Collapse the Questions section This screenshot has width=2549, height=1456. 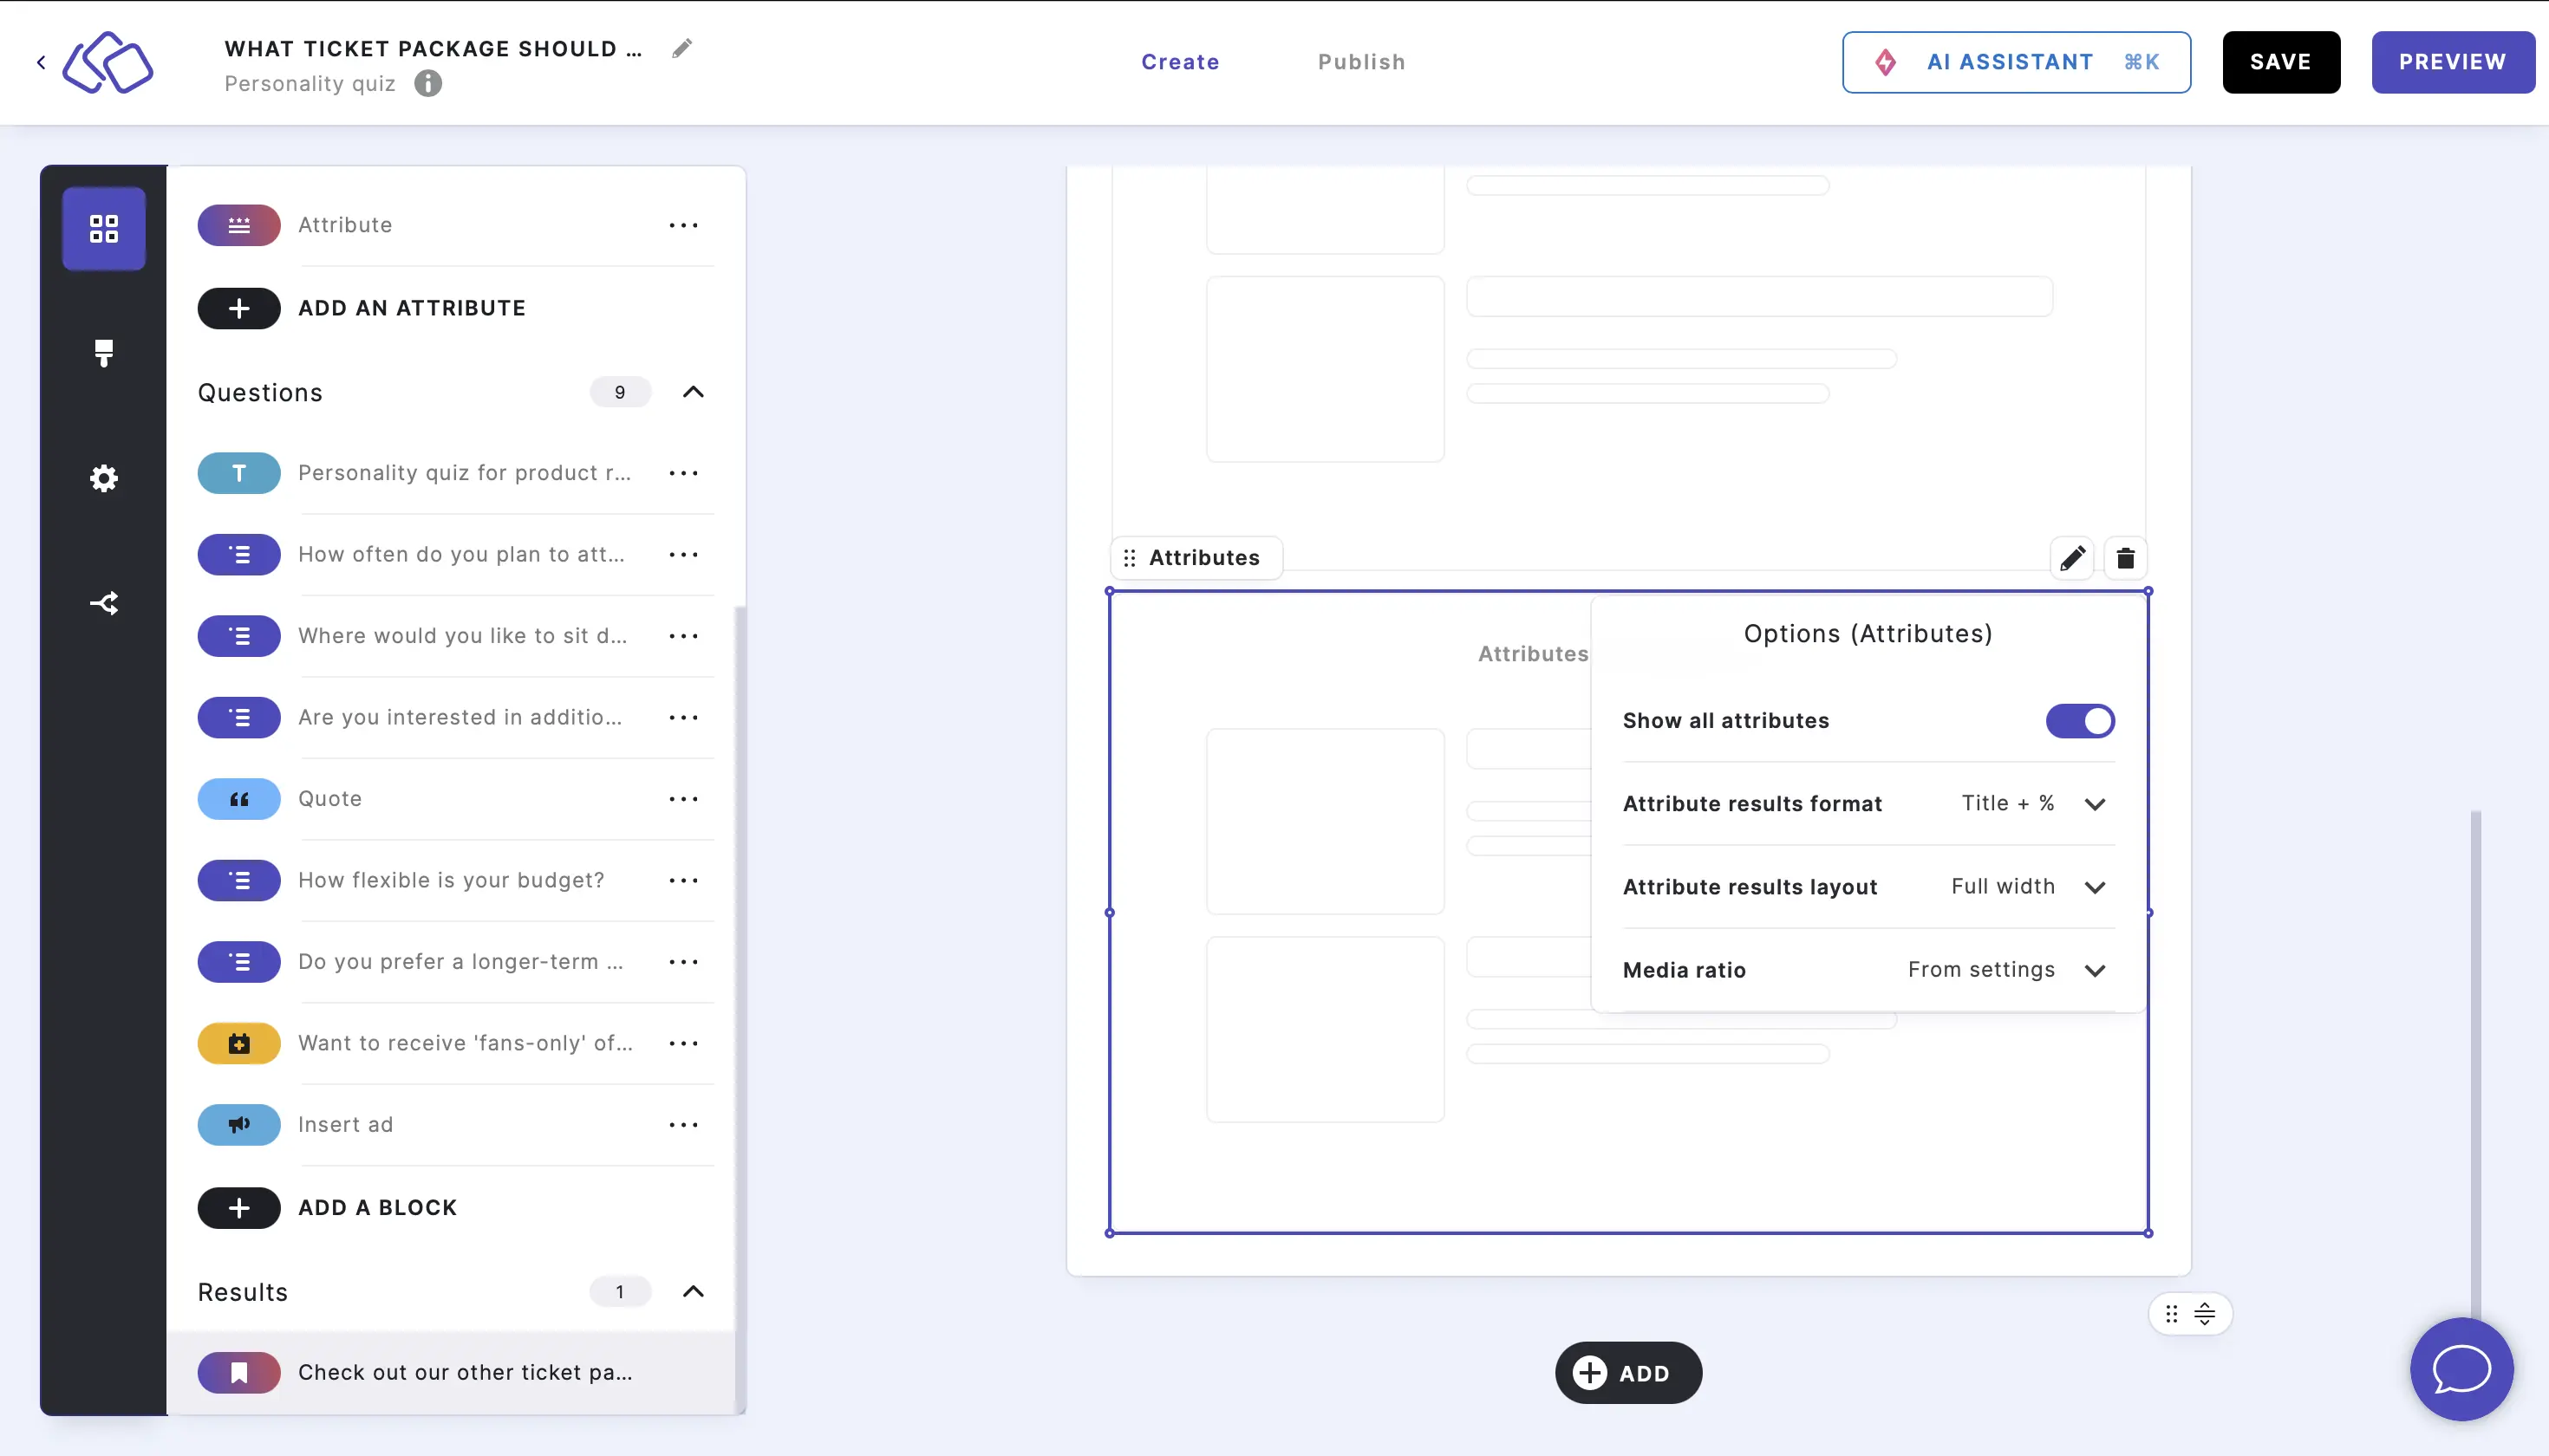click(x=694, y=392)
